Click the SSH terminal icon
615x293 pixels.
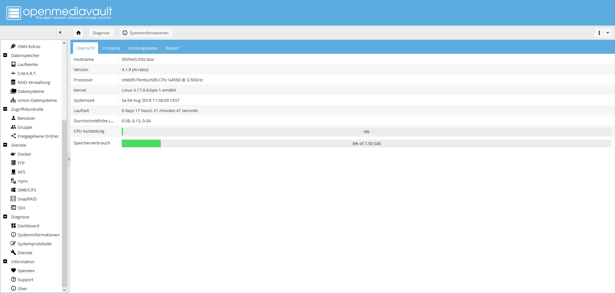click(13, 208)
